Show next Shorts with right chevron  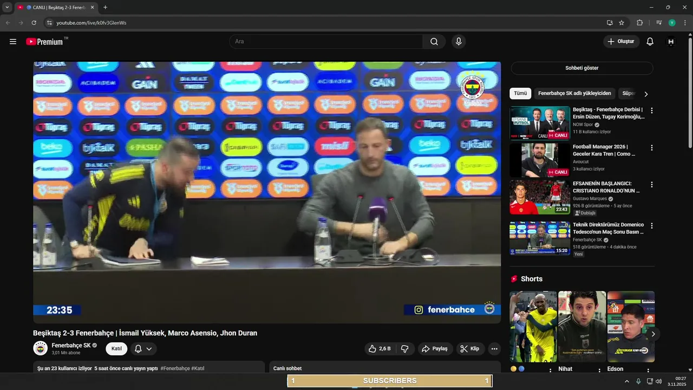[x=653, y=334]
